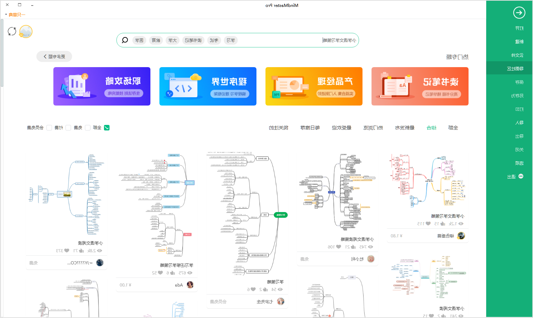Click eye icon on 学习迁移学习策略 card
533x318 pixels.
click(x=190, y=273)
